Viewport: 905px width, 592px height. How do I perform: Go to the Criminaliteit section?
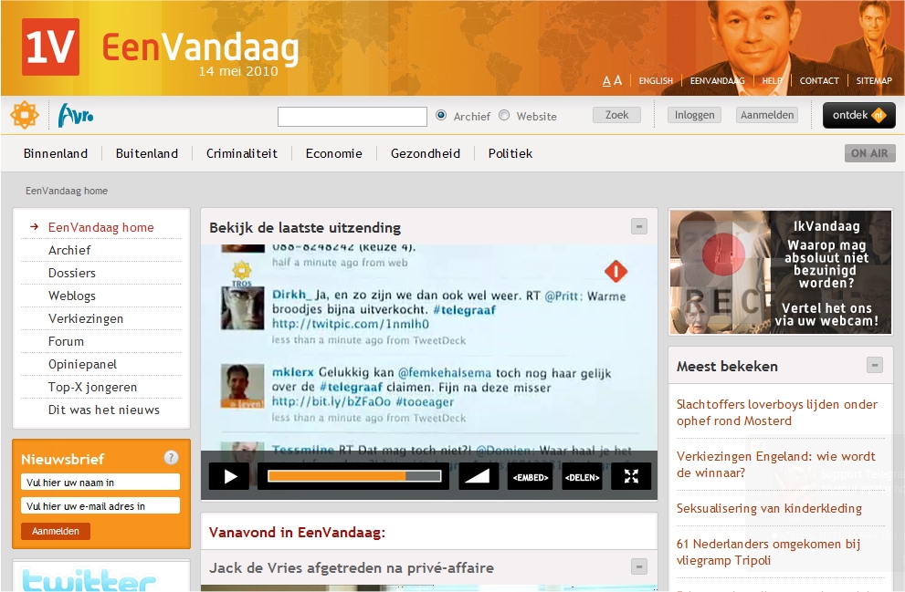click(x=242, y=153)
